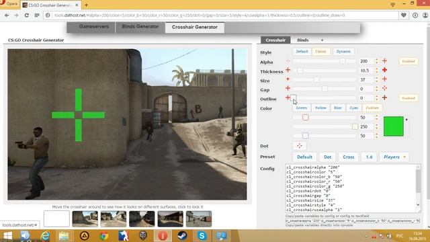
Task: Apply the 1.6 preset
Action: coord(369,157)
